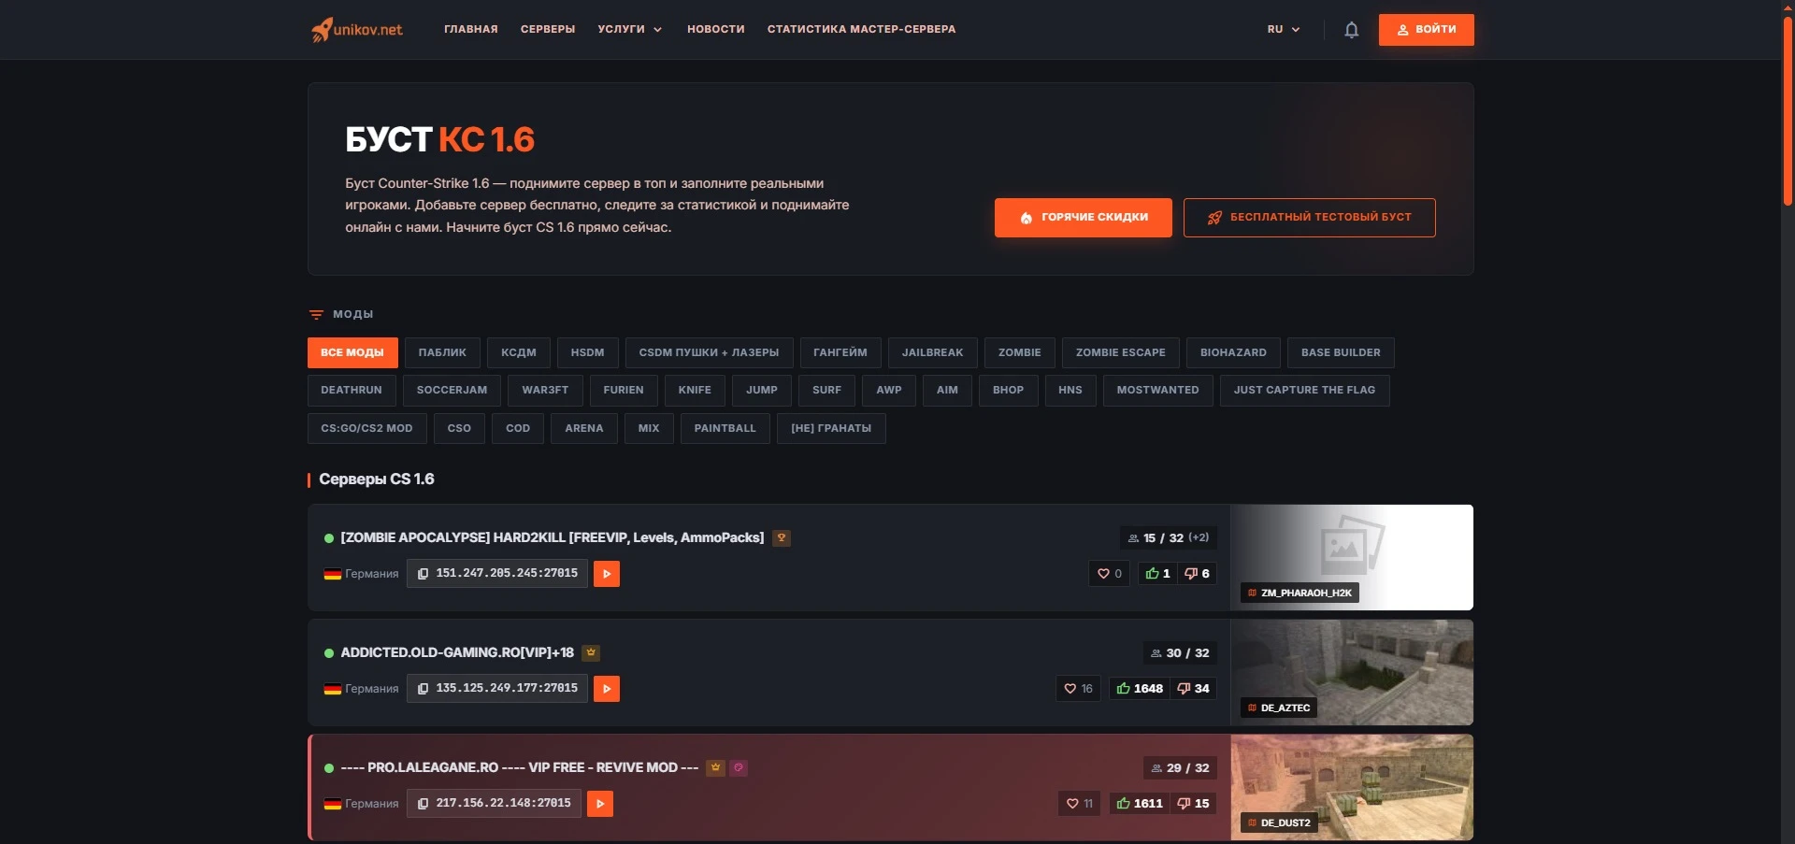Filter by BASE BUILDER mode
Image resolution: width=1795 pixels, height=844 pixels.
pos(1341,353)
